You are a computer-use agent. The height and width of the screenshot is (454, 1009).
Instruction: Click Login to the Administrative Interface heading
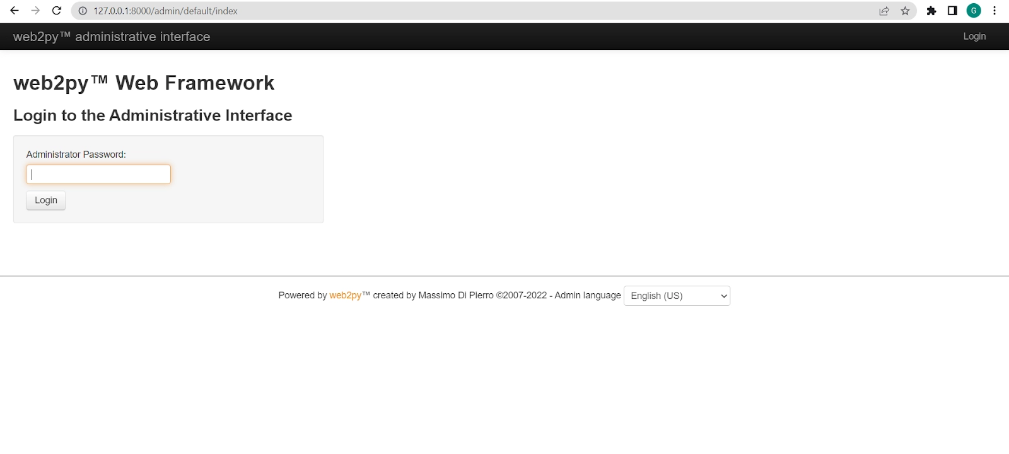tap(153, 115)
